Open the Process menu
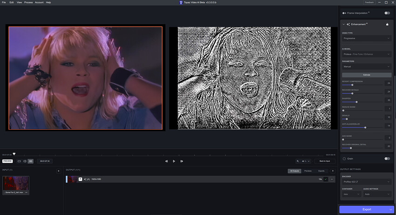 (28, 2)
